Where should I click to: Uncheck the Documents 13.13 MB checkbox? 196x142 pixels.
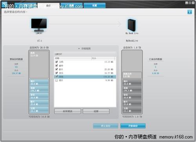coord(56,62)
